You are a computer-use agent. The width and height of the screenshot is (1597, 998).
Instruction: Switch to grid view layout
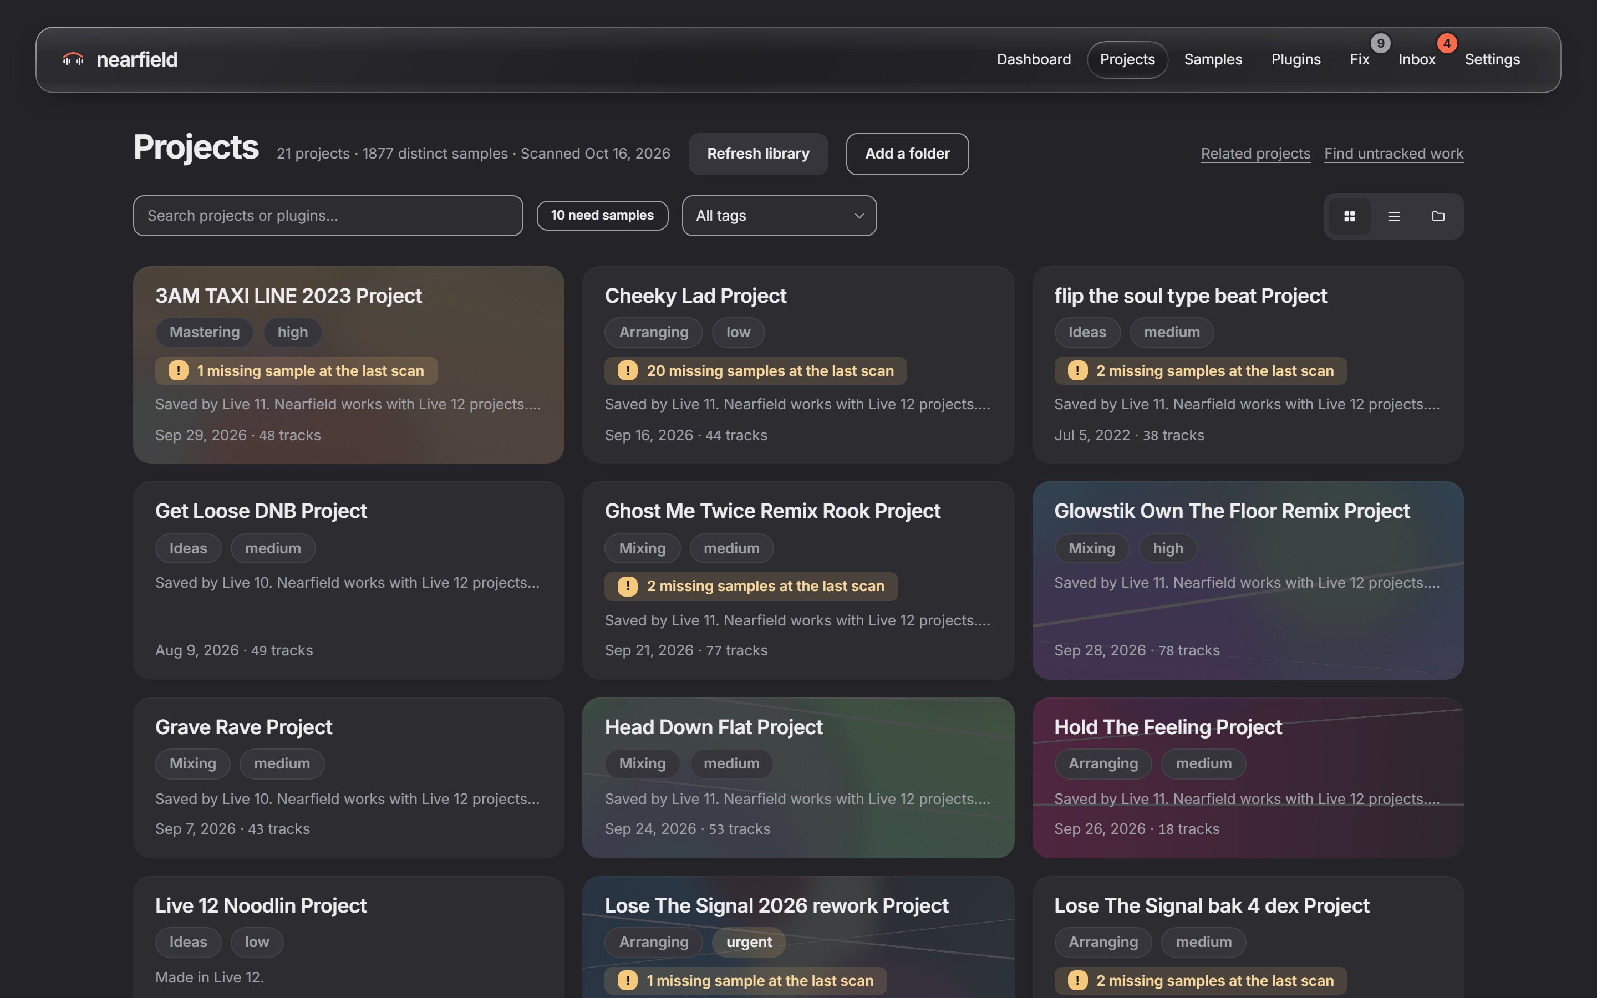coord(1349,216)
